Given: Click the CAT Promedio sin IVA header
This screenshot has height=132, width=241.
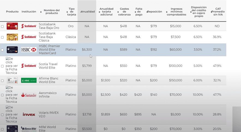Looking at the screenshot, I should pyautogui.click(x=218, y=12).
